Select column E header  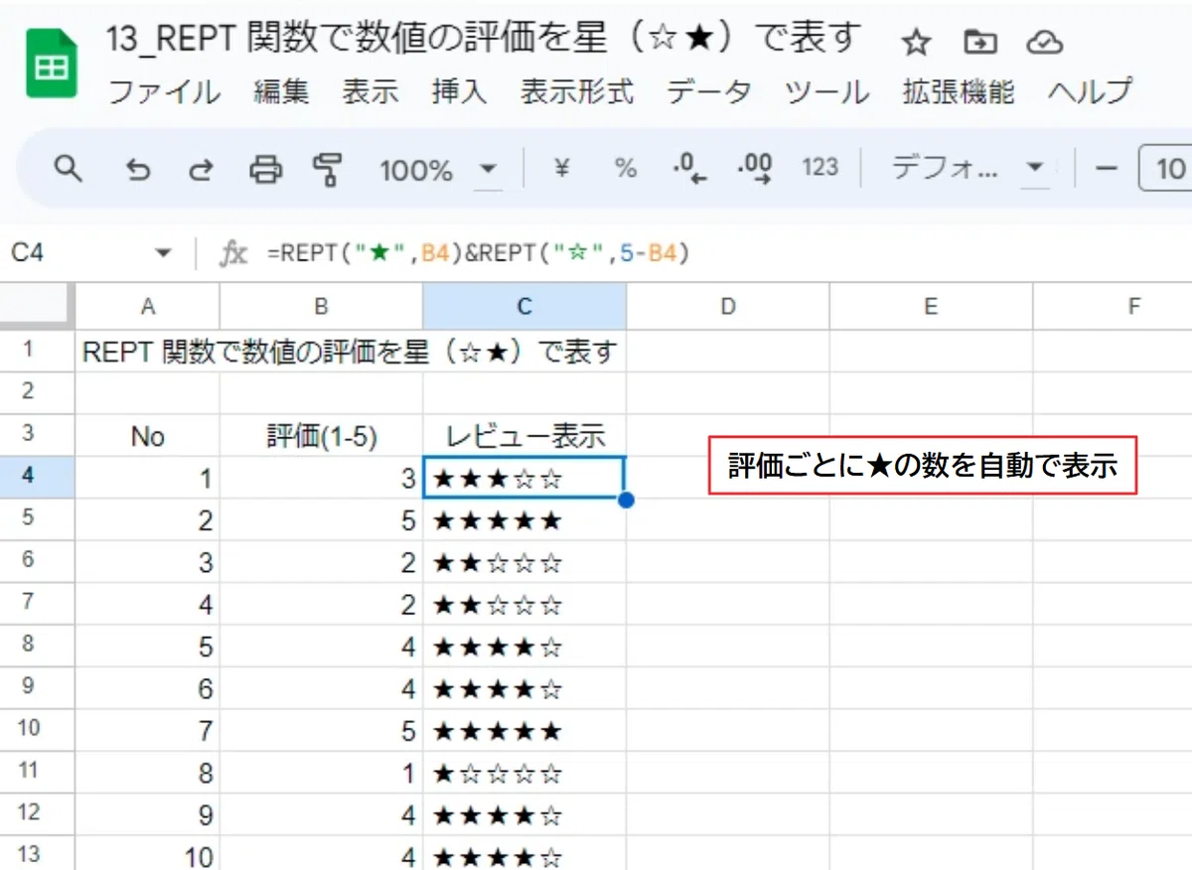(x=931, y=307)
